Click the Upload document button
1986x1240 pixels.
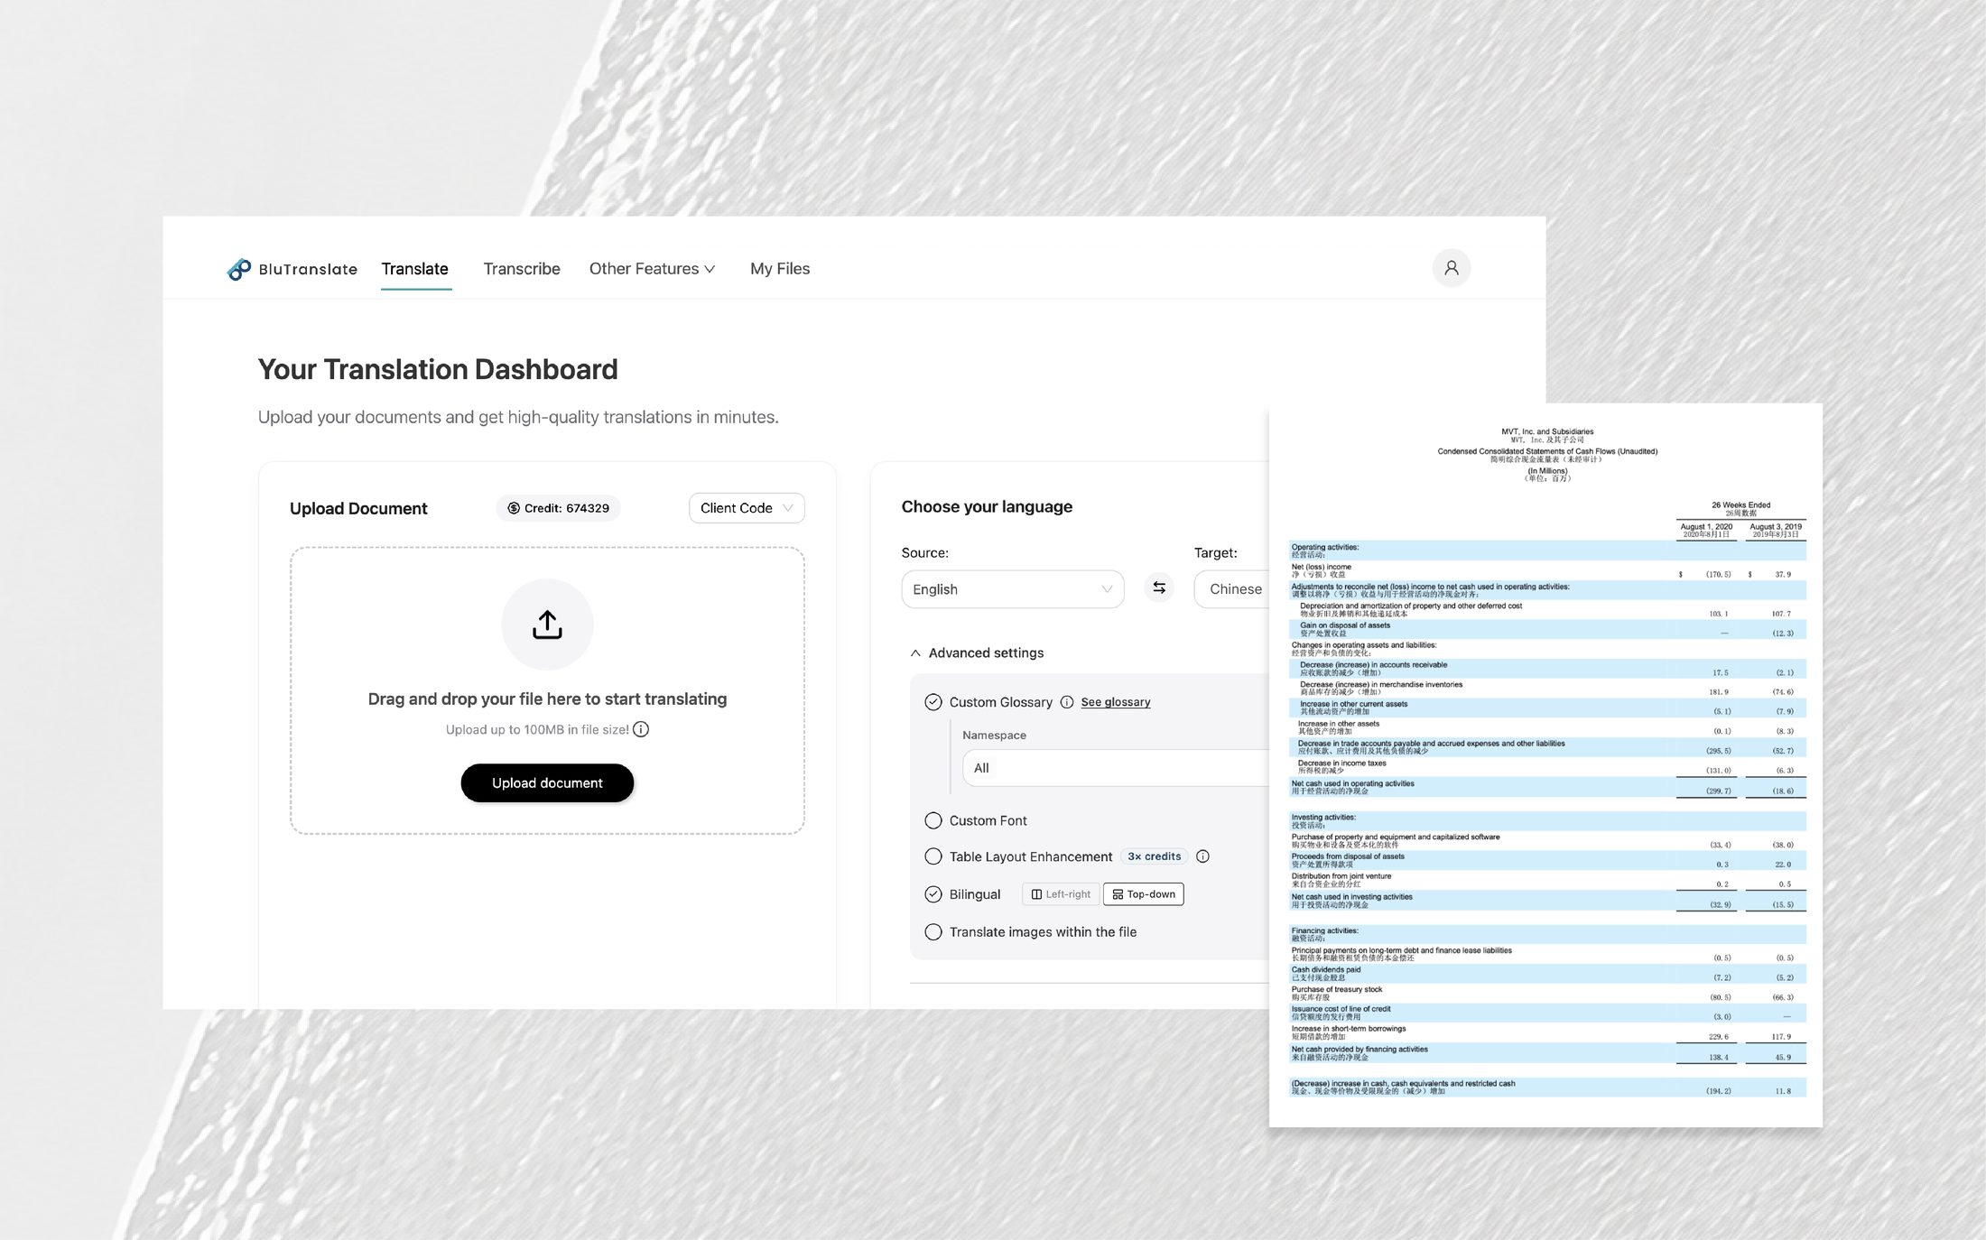pos(547,783)
